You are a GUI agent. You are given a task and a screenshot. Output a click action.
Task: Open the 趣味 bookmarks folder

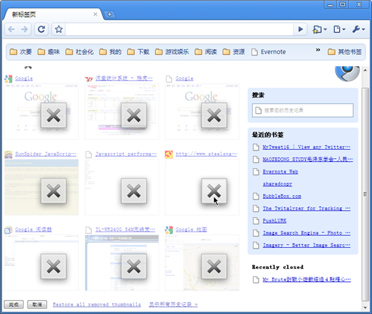click(x=49, y=52)
